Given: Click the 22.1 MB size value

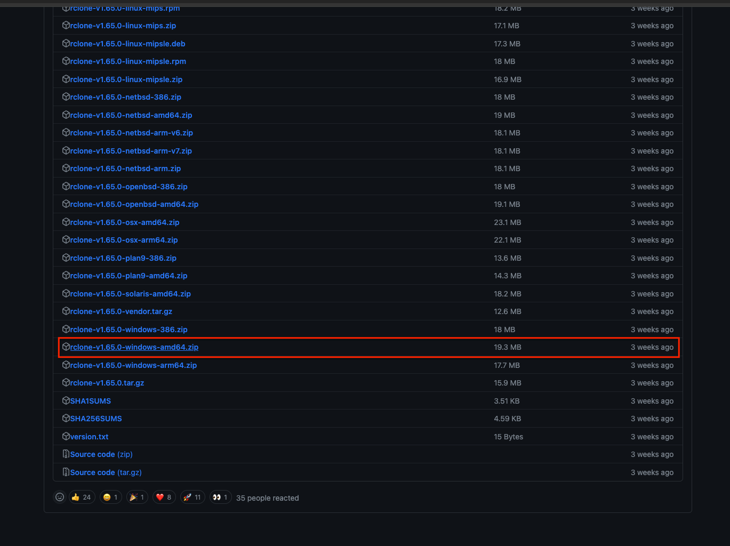Looking at the screenshot, I should (x=508, y=240).
